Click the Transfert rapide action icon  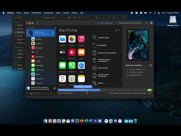[94, 38]
